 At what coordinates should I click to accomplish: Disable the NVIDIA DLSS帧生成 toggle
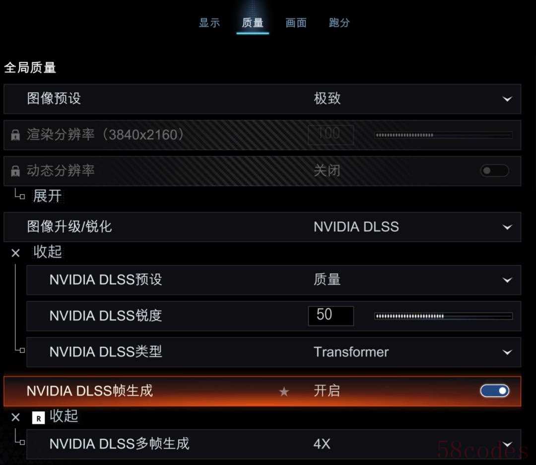click(495, 391)
